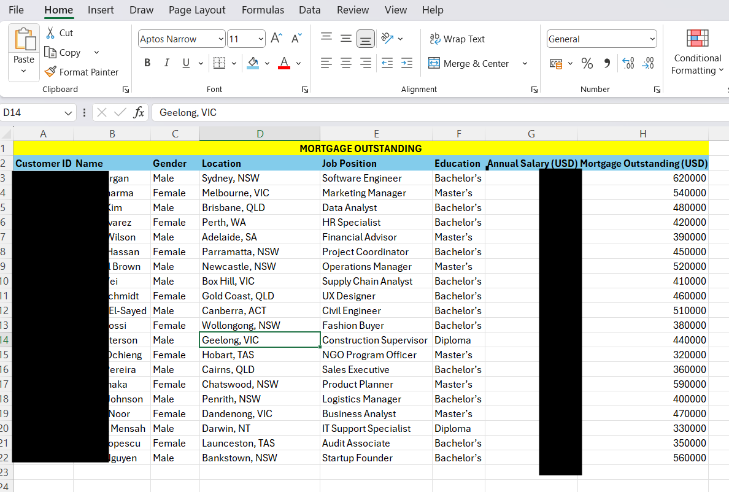Open the font size 11 dropdown
This screenshot has width=729, height=492.
pos(261,39)
